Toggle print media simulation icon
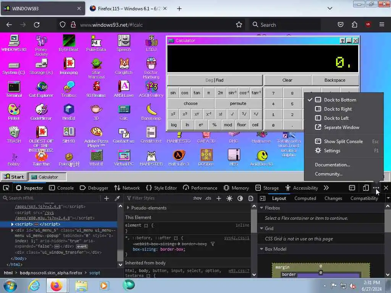Viewport: 391px width, 293px height. 251,198
